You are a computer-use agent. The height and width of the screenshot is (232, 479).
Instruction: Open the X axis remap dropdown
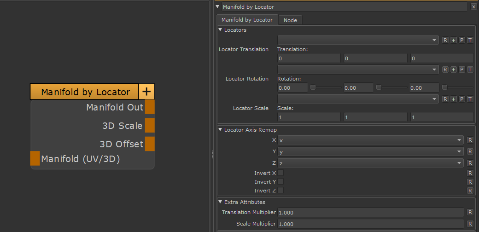pyautogui.click(x=371, y=140)
